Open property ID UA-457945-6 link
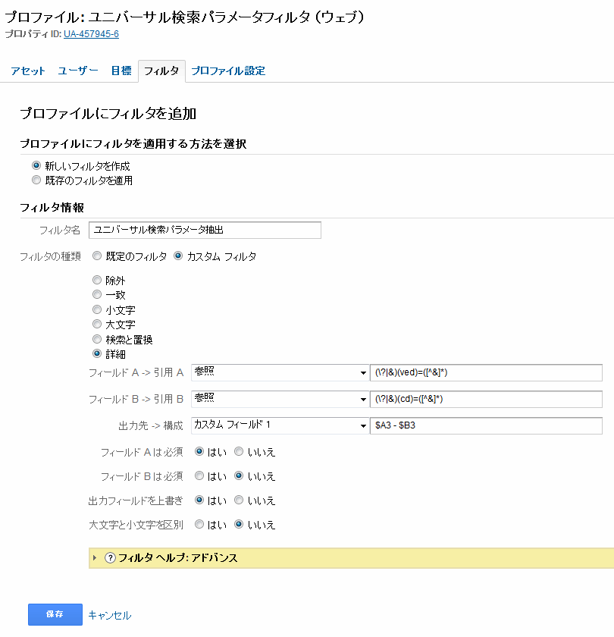 (91, 34)
